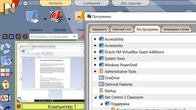Click the Windows PowerShell folder icon
This screenshot has height=110, width=196.
click(x=101, y=65)
